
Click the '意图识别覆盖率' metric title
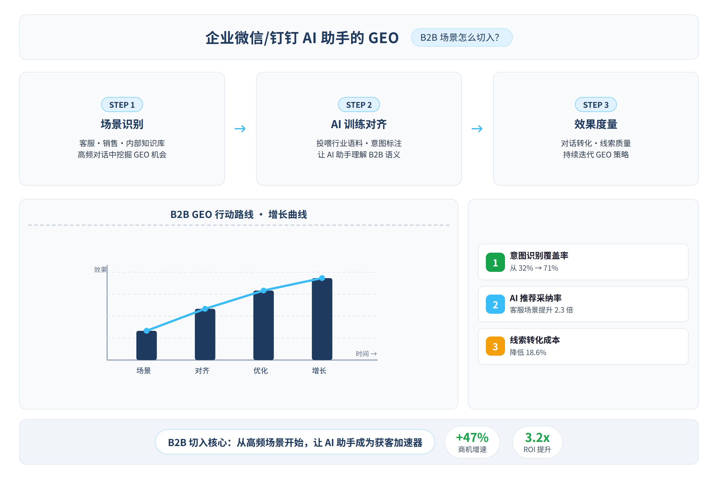[x=539, y=256]
